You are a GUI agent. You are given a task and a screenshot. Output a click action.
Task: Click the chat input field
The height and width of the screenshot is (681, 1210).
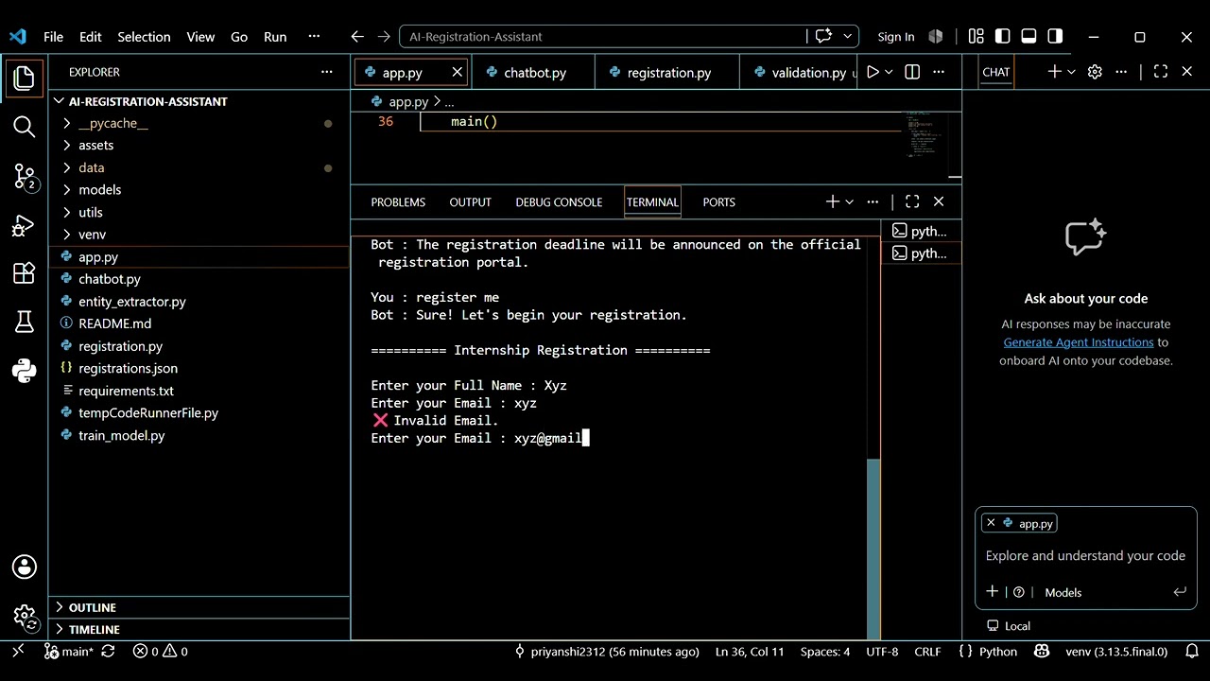(x=1085, y=556)
